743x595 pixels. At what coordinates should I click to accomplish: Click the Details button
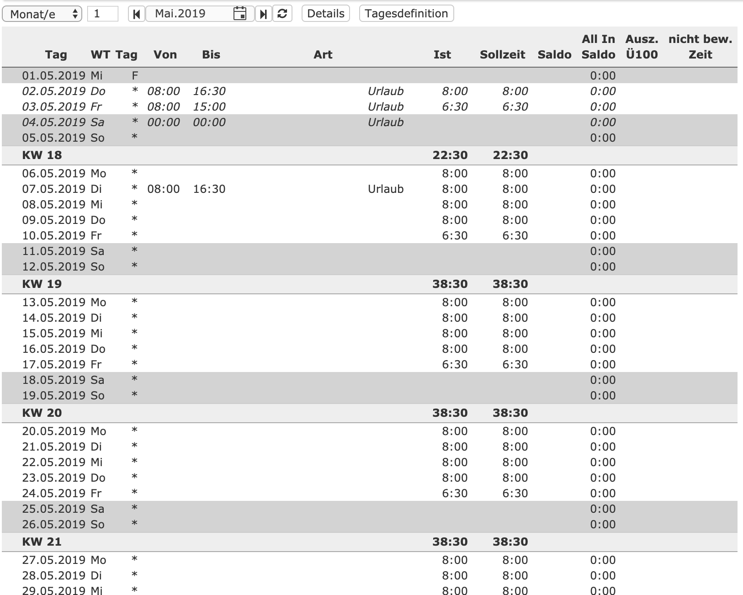tap(326, 13)
